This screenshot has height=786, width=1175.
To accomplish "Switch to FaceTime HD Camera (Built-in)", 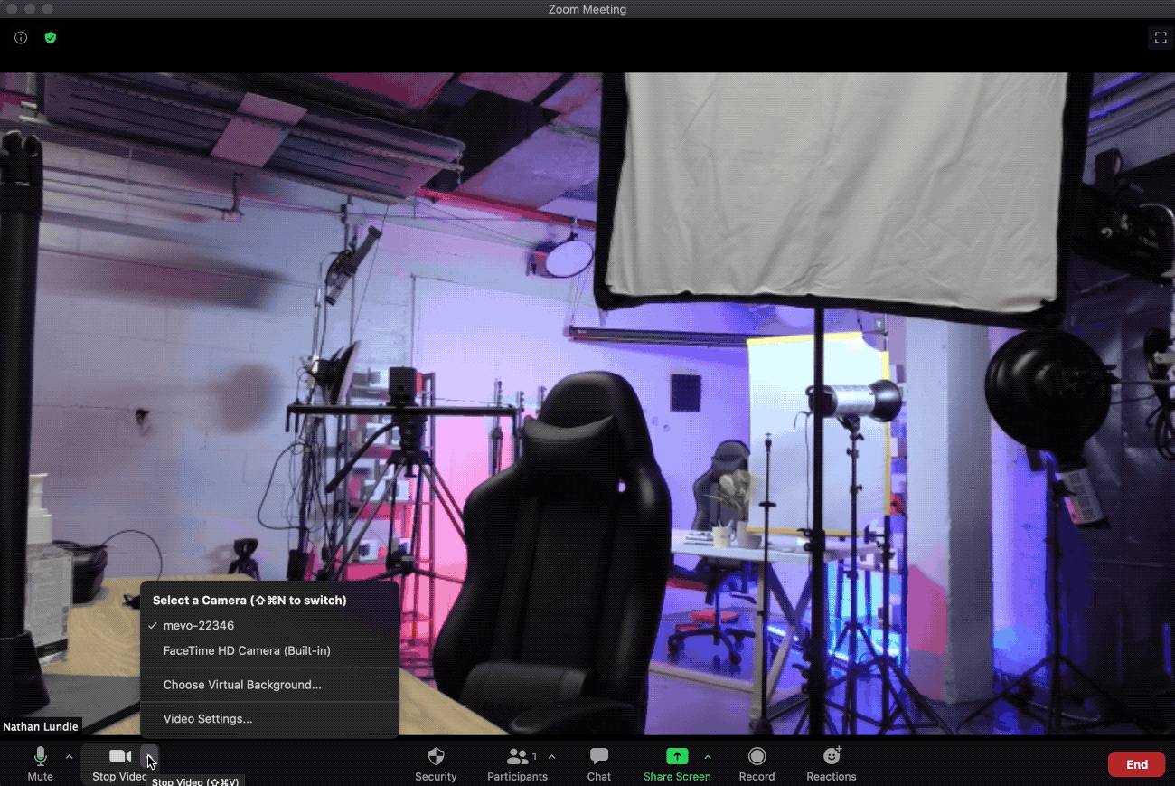I will [x=247, y=651].
